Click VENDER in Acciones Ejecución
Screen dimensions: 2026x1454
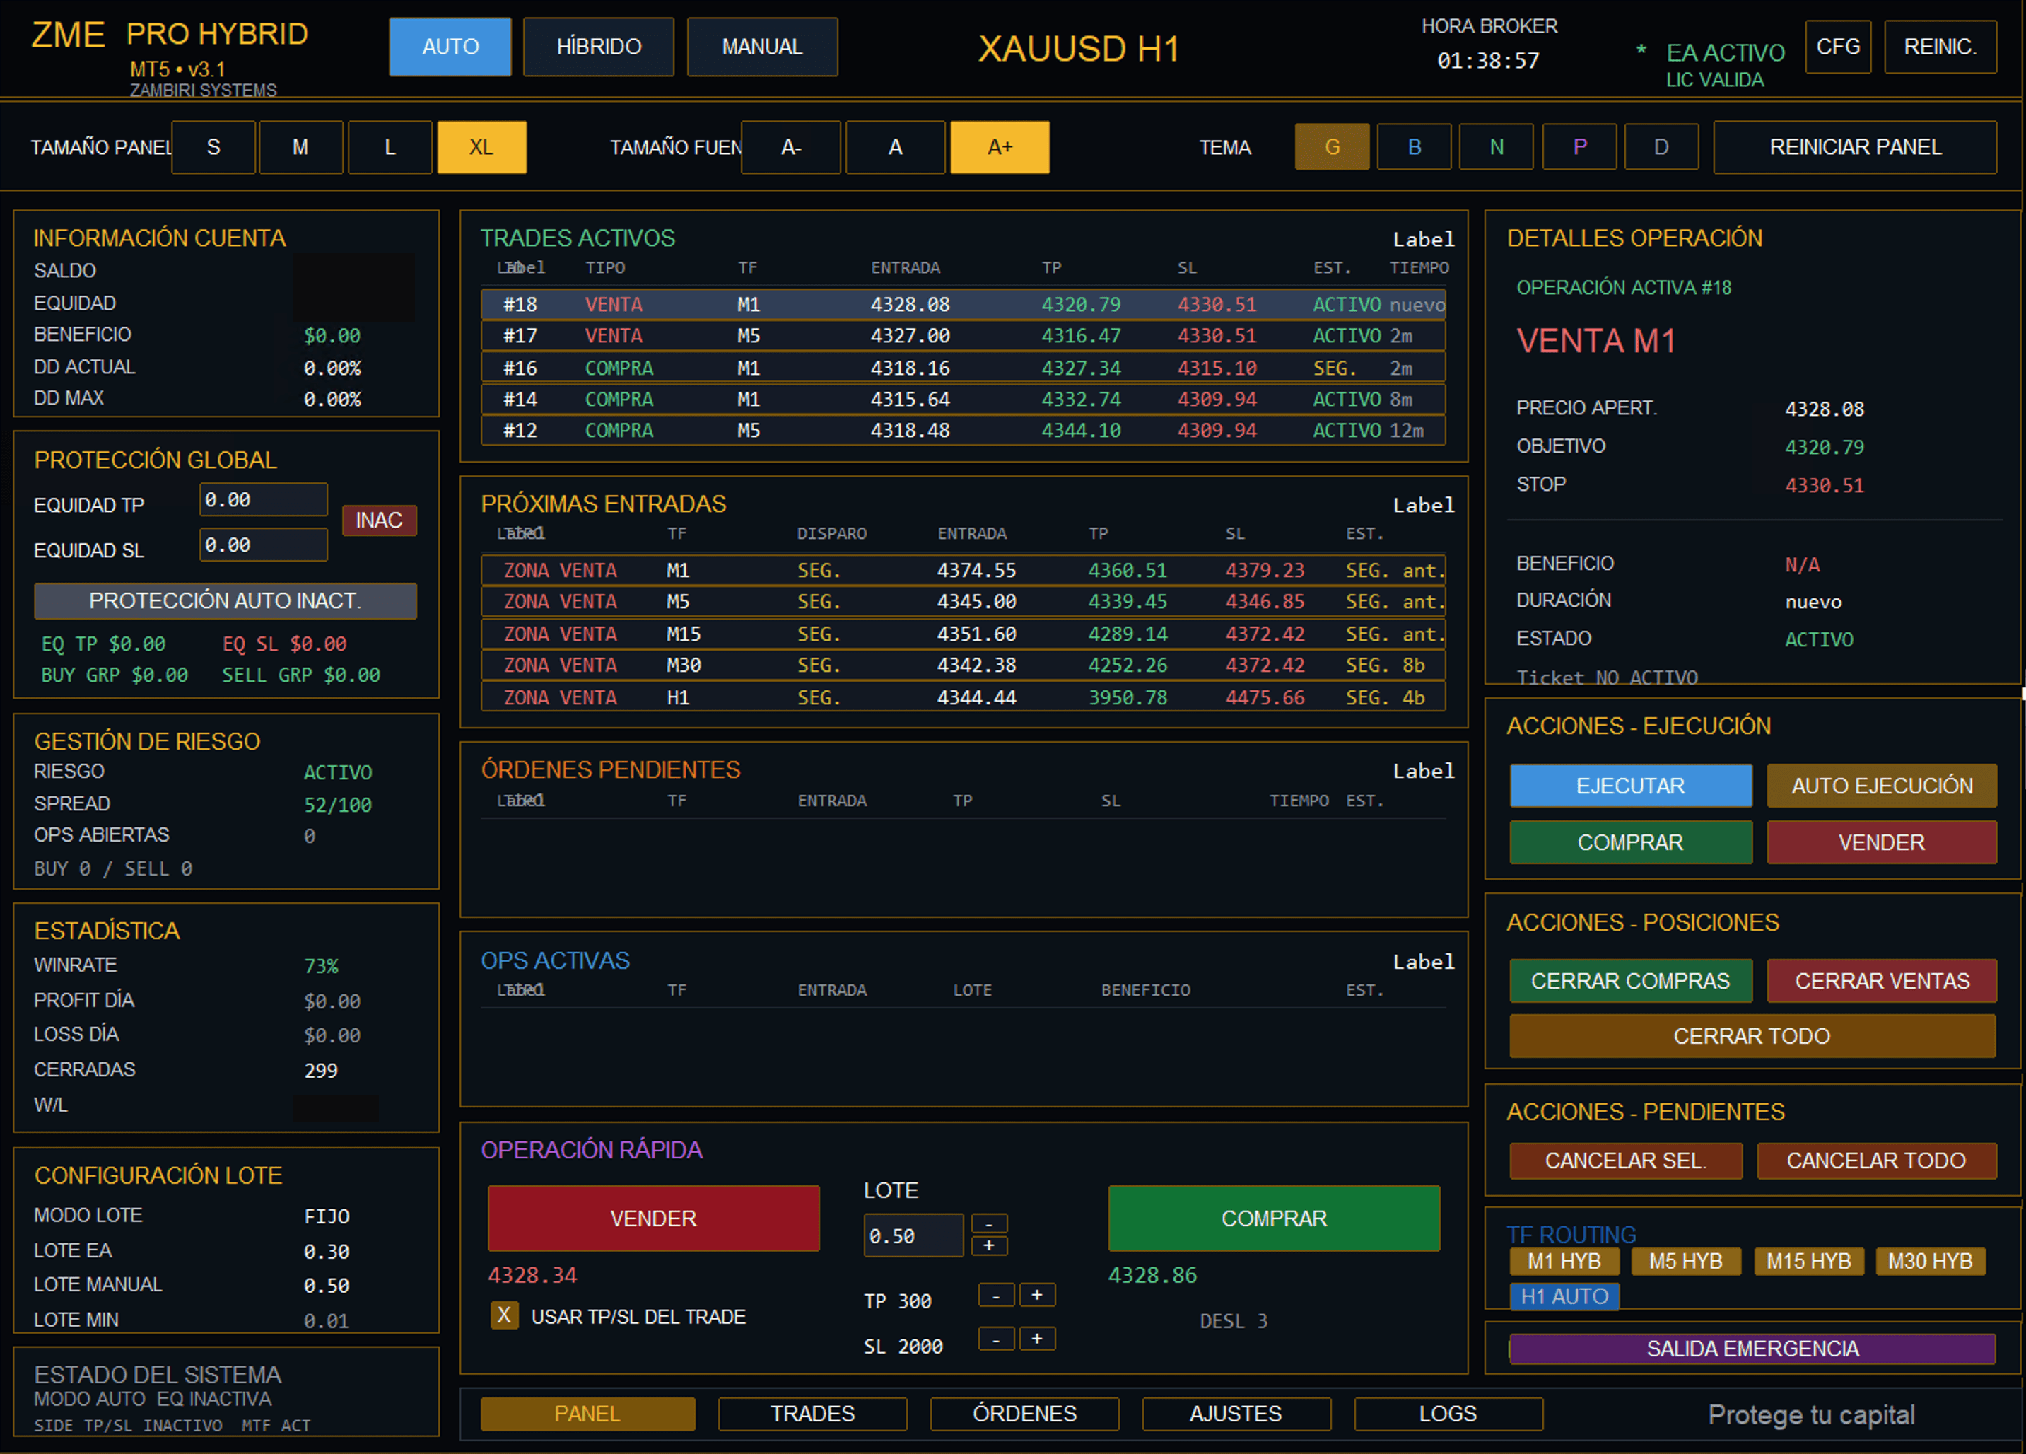pos(1881,842)
